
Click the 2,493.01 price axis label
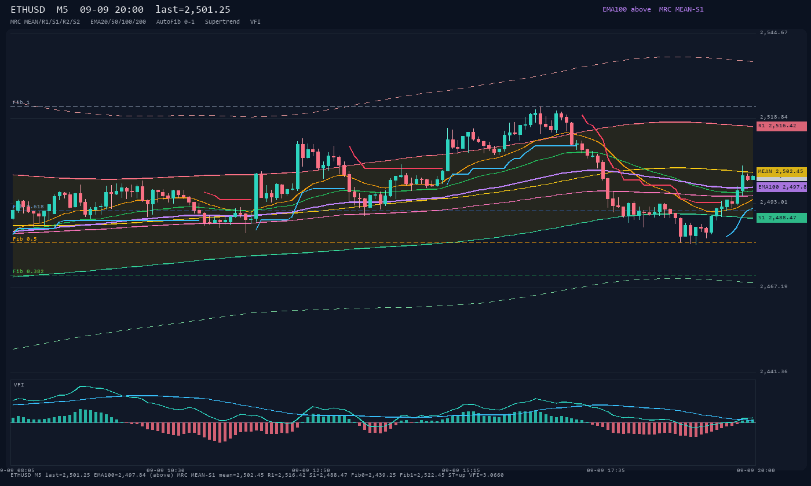click(774, 202)
